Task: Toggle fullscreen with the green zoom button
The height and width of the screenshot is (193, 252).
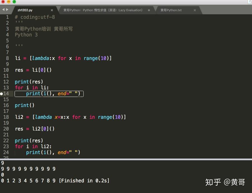Action: (14, 2)
